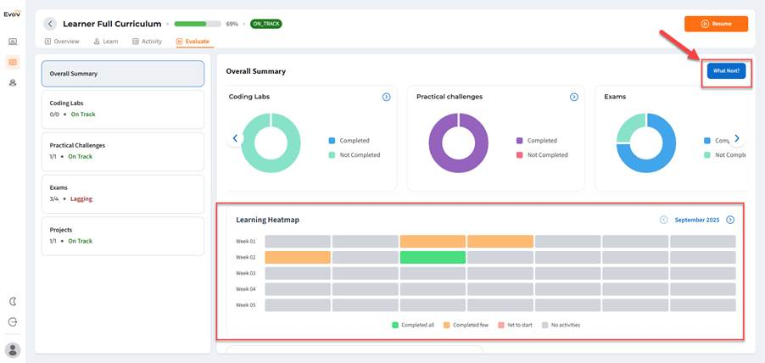The height and width of the screenshot is (363, 765).
Task: Click the back arrow beside Learner Full Curriculum
Action: coord(50,24)
